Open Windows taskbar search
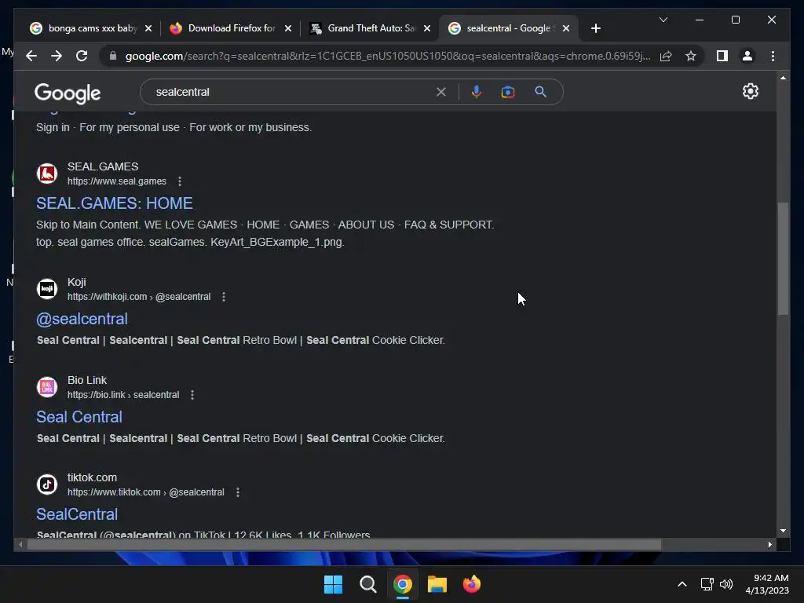Image resolution: width=804 pixels, height=603 pixels. (367, 584)
